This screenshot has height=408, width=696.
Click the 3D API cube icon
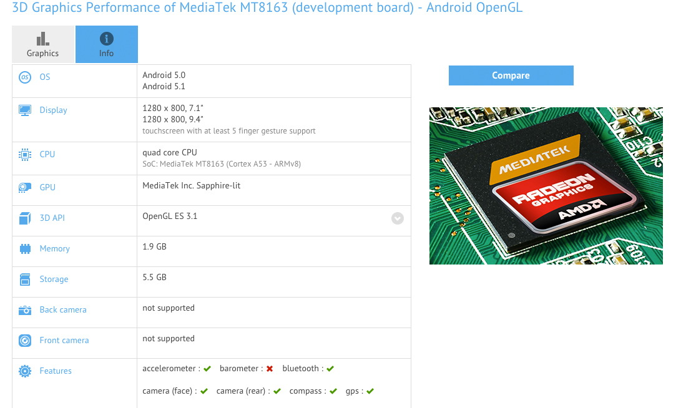click(x=25, y=218)
